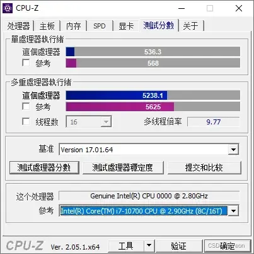The height and width of the screenshot is (254, 254).
Task: Open the 关于 tab
Action: point(191,26)
